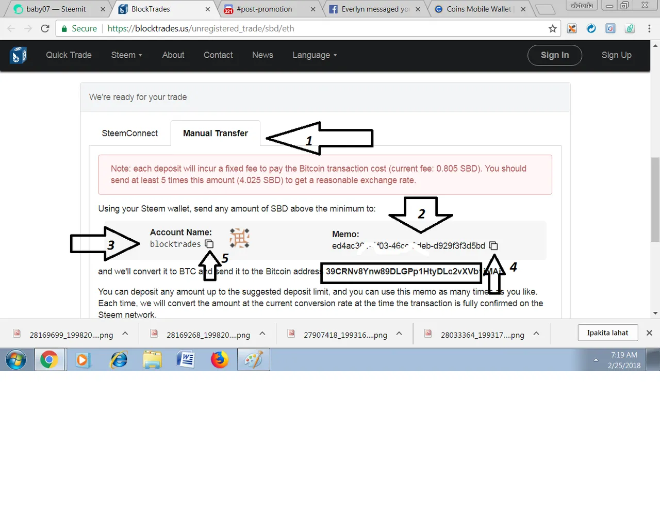Expand the Steem dropdown menu
The width and height of the screenshot is (660, 514).
[x=126, y=55]
